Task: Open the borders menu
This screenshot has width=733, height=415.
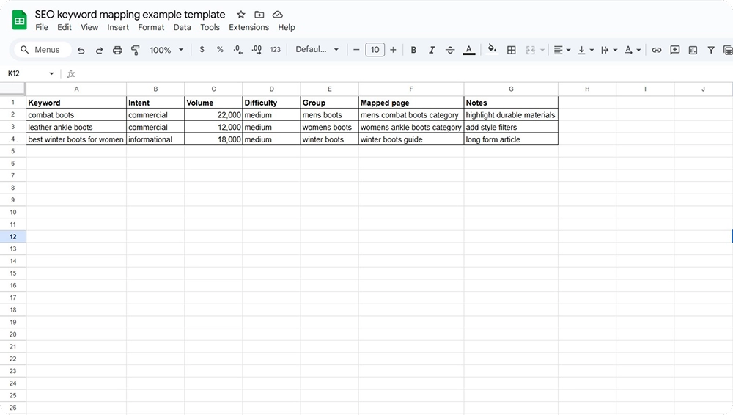Action: pyautogui.click(x=512, y=50)
